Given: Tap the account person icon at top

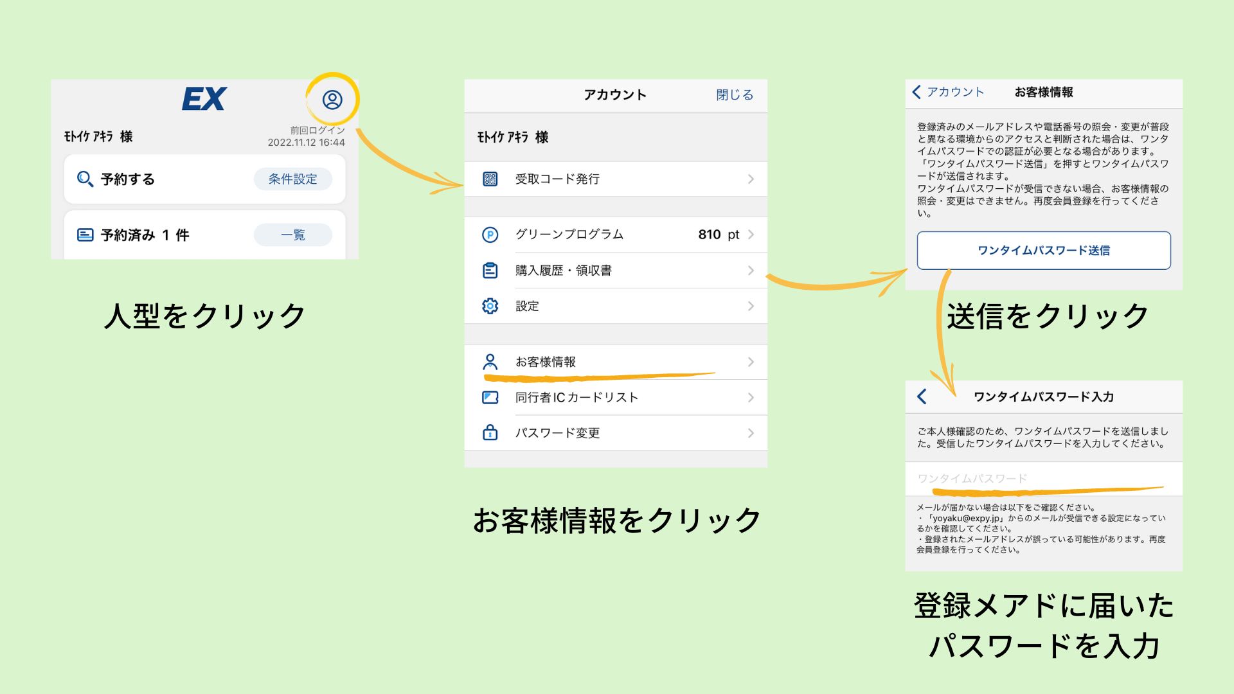Looking at the screenshot, I should [x=332, y=100].
